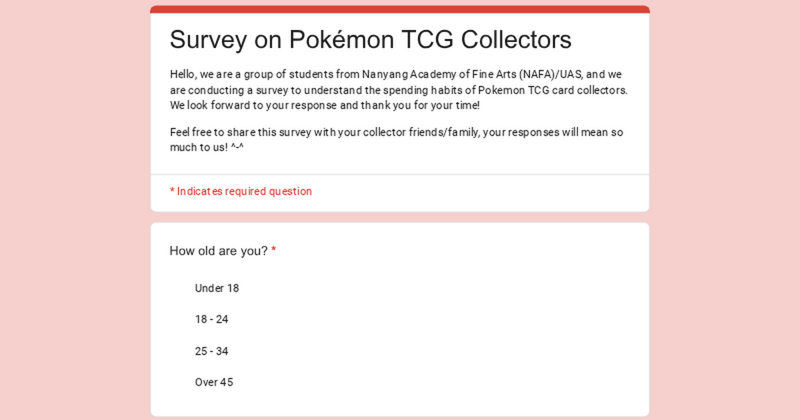
Task: Pick the "25 - 34" age option
Action: point(211,351)
